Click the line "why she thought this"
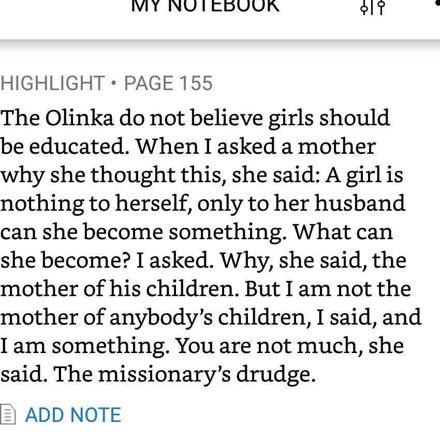The image size is (440, 440). 201,175
